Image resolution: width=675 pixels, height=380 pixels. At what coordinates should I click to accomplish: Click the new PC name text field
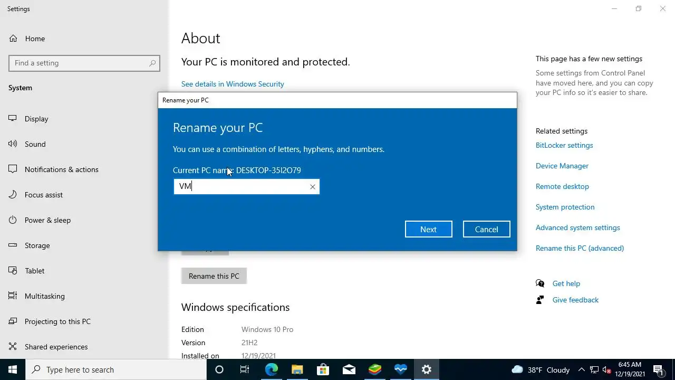tap(246, 186)
